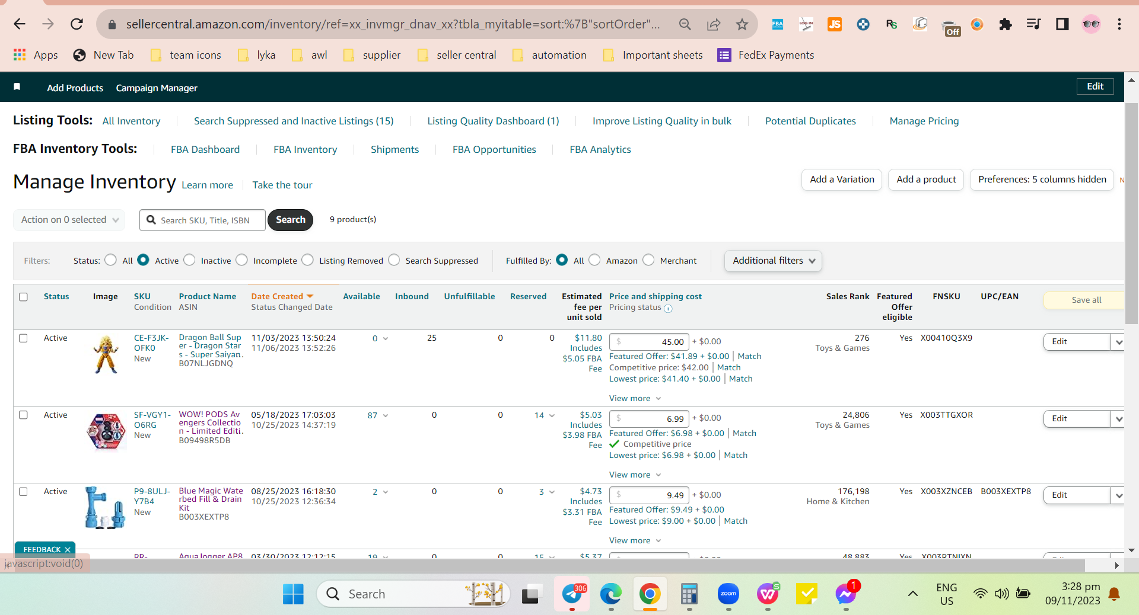Click the share page icon in address bar
The height and width of the screenshot is (615, 1139).
click(x=714, y=24)
